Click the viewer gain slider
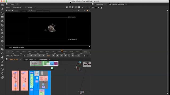This screenshot has width=170, height=95. (x=23, y=11)
